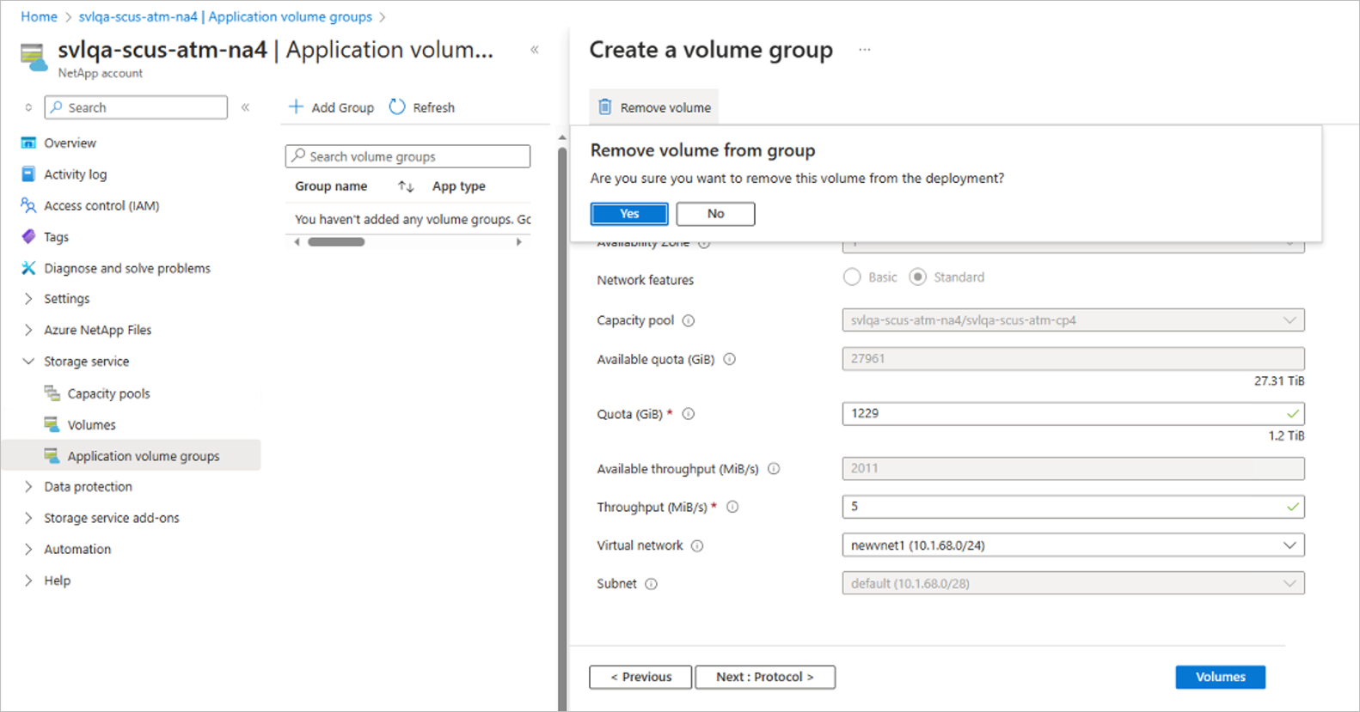This screenshot has width=1360, height=712.
Task: Open Diagnose and solve problems page
Action: click(127, 268)
